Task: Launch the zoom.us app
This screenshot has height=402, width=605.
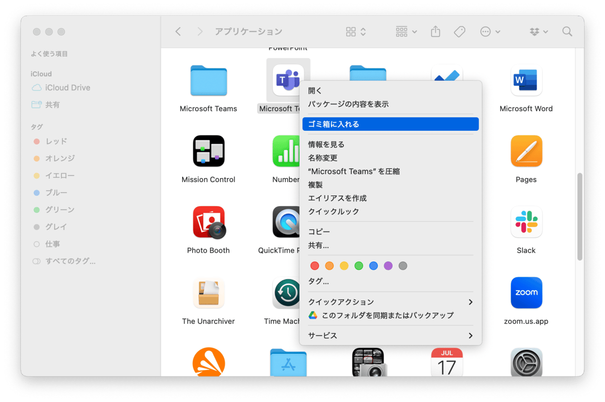Action: coord(526,293)
